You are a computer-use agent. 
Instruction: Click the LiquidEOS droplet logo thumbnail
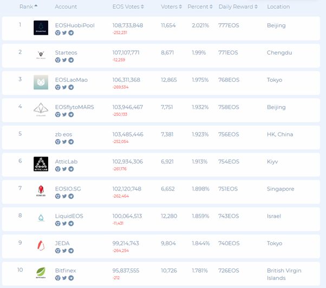tap(41, 218)
